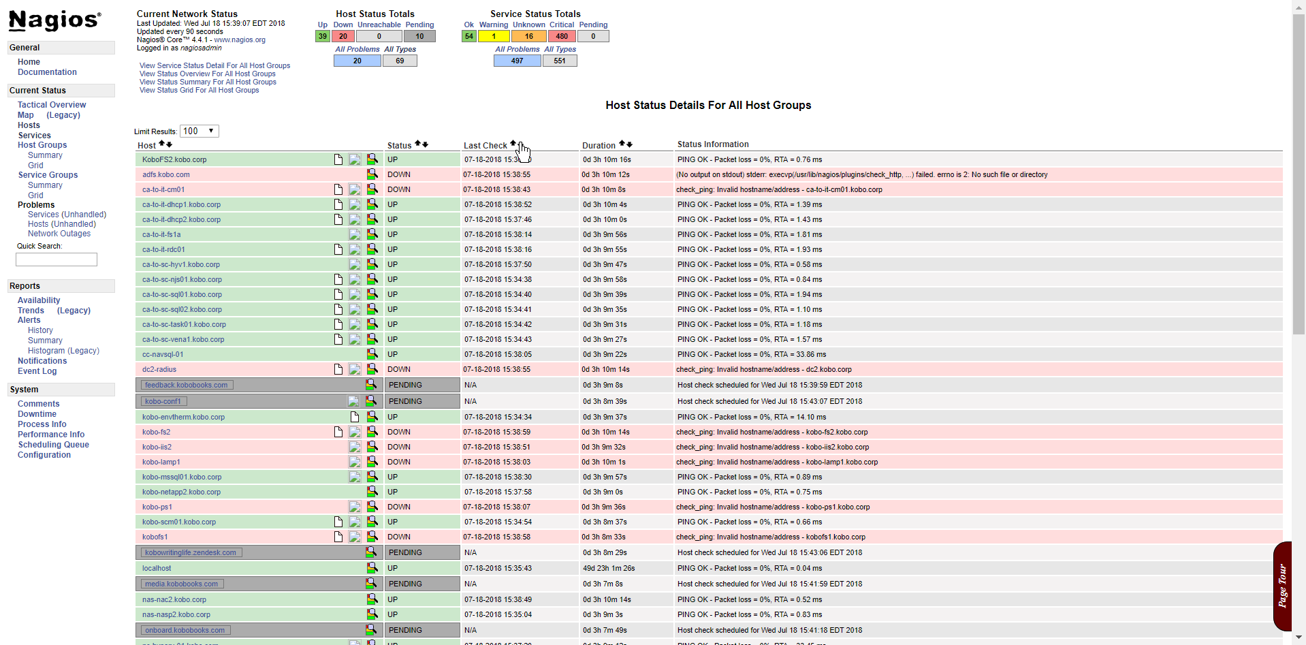Click service details icon for dc2-radius

(x=372, y=369)
